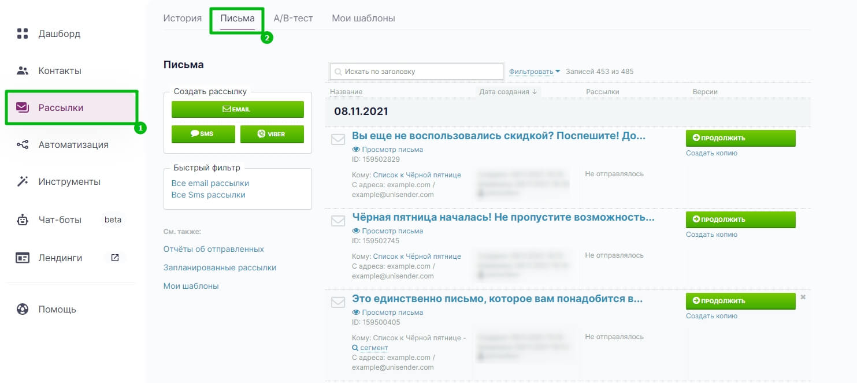Click the Версии column header
This screenshot has width=857, height=383.
click(705, 91)
